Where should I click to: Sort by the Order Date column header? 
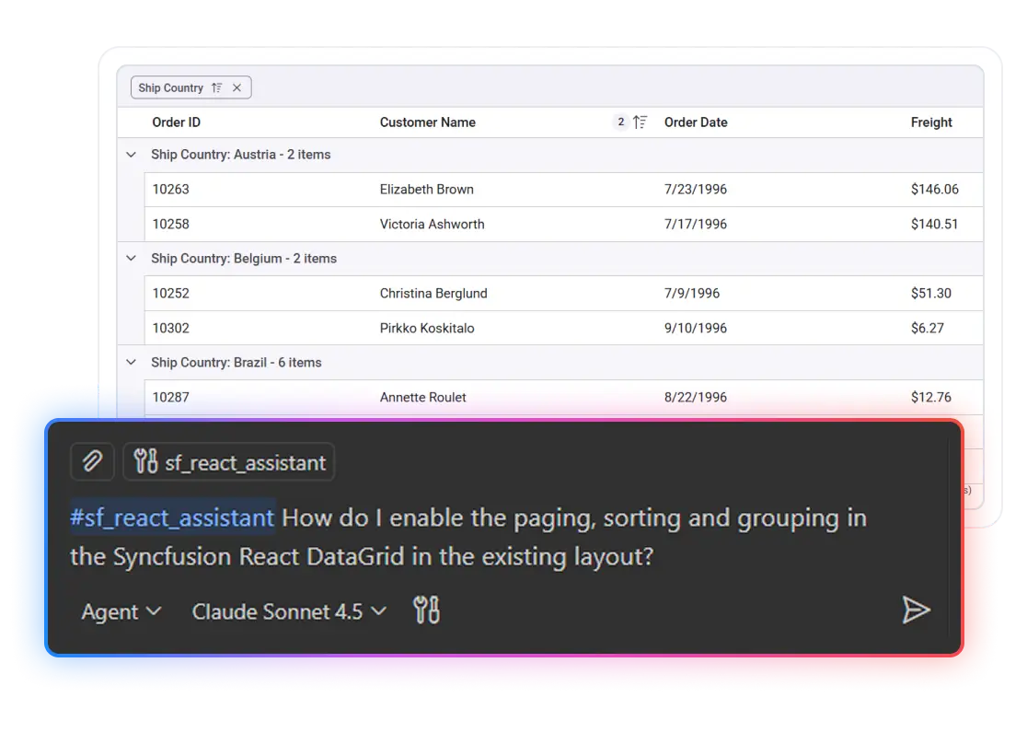click(696, 122)
